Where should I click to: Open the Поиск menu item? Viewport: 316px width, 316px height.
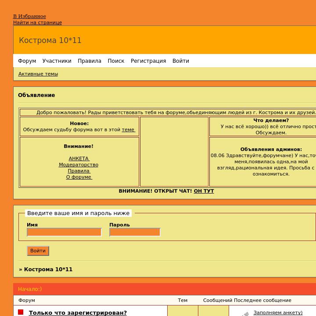pyautogui.click(x=116, y=61)
